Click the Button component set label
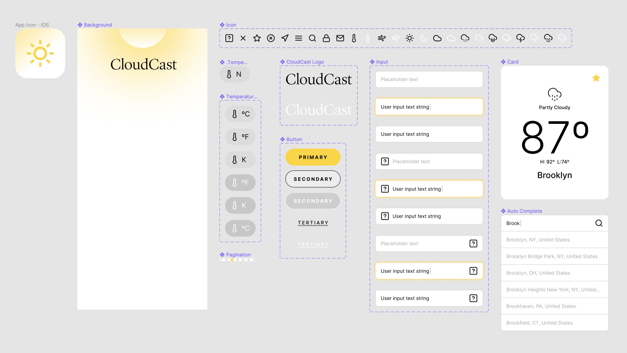The height and width of the screenshot is (353, 627). coord(294,139)
